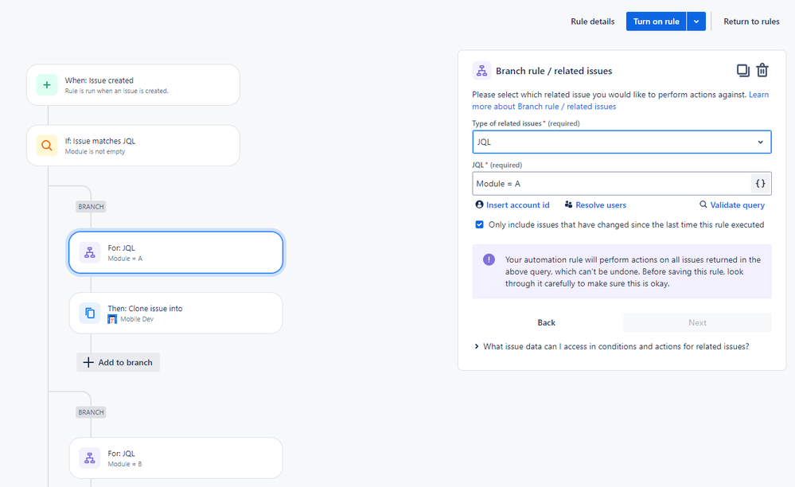Viewport: 795px width, 487px height.
Task: Add a component with Add to branch
Action: click(118, 362)
